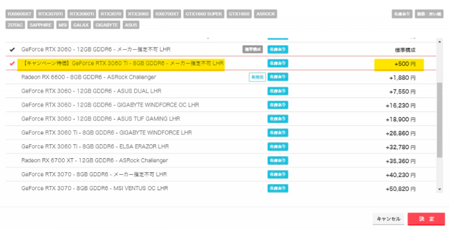Screen dimensions: 449x229
Task: Click 在庫あり badge on ASUS TUF GAMING row
Action: (x=278, y=119)
